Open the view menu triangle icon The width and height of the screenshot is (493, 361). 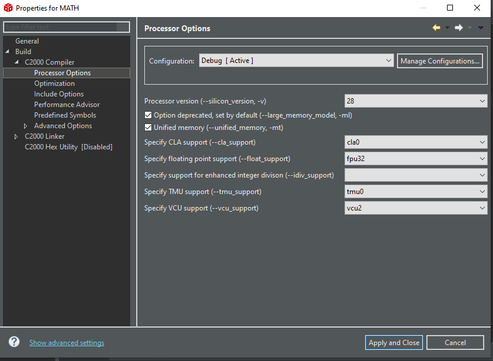481,28
